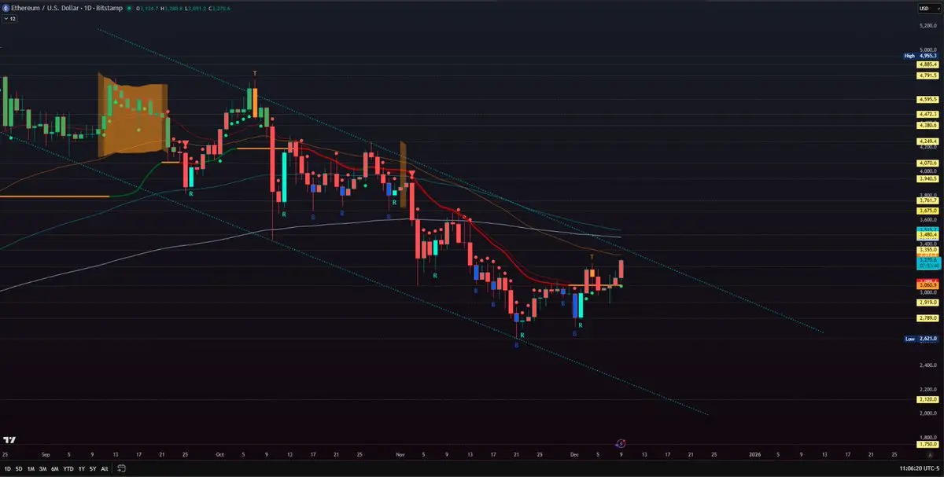Screen dimensions: 944x477
Task: Click the Oct label on the time axis
Action: pos(219,454)
